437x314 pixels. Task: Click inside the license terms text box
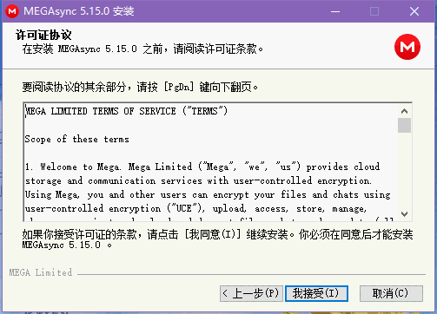[x=211, y=162]
